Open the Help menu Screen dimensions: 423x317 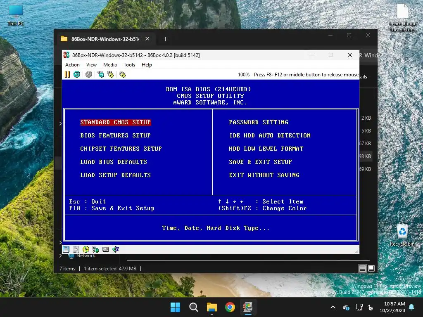[147, 65]
